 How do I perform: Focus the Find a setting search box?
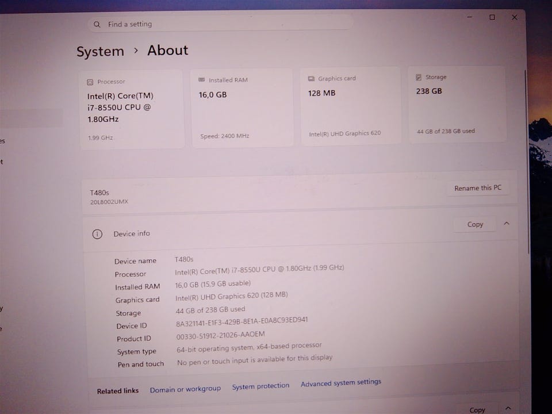click(220, 24)
